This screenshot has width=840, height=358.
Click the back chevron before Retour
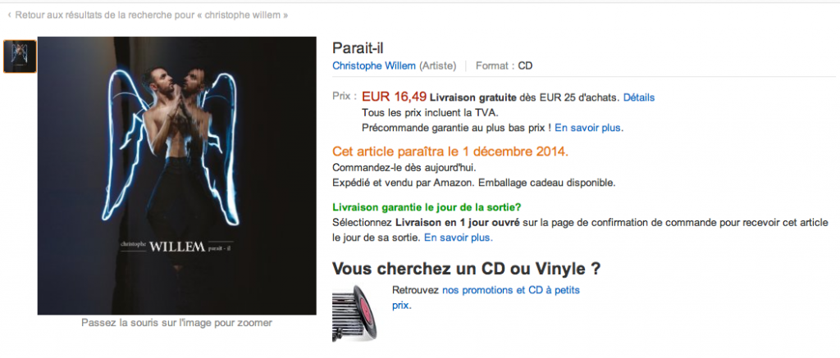[10, 16]
